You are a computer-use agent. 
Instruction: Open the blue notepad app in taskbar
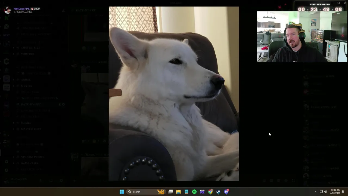[186, 192]
